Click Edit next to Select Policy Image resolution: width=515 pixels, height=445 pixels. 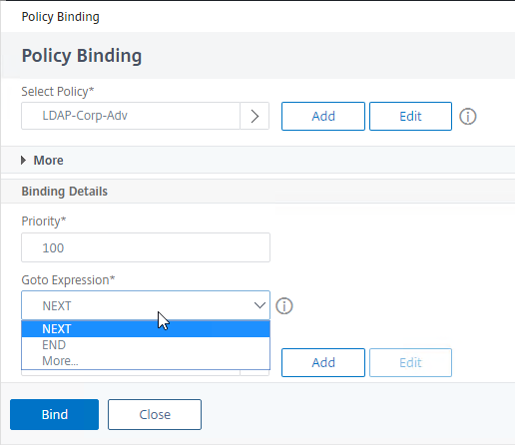point(410,116)
